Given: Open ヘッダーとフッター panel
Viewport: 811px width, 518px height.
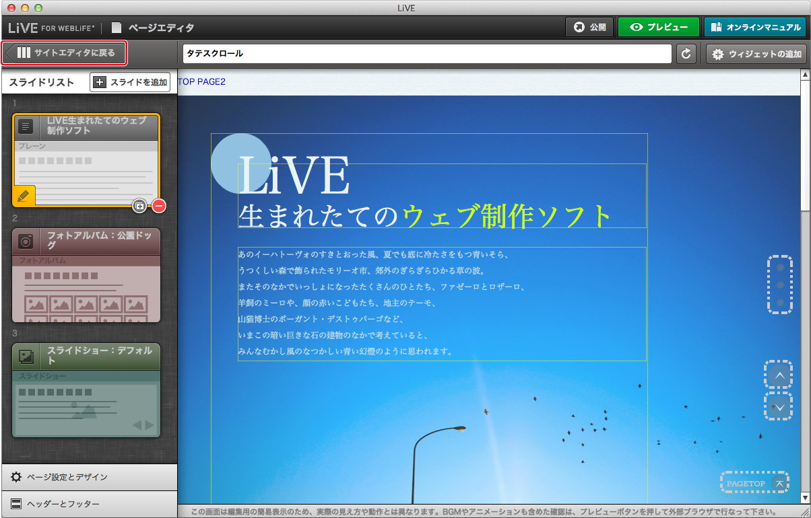Looking at the screenshot, I should click(x=89, y=504).
